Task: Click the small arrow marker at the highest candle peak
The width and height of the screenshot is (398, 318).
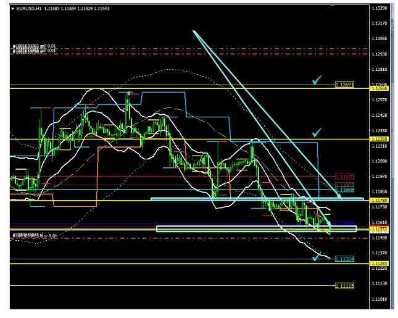Action: click(x=128, y=93)
